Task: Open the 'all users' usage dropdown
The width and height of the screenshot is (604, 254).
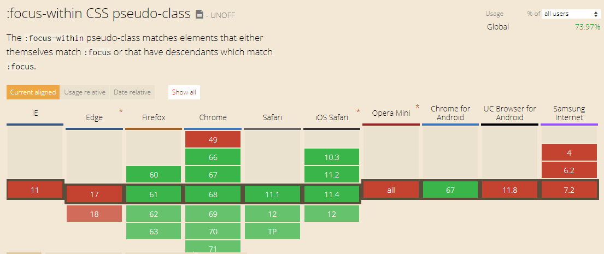Action: pyautogui.click(x=570, y=14)
